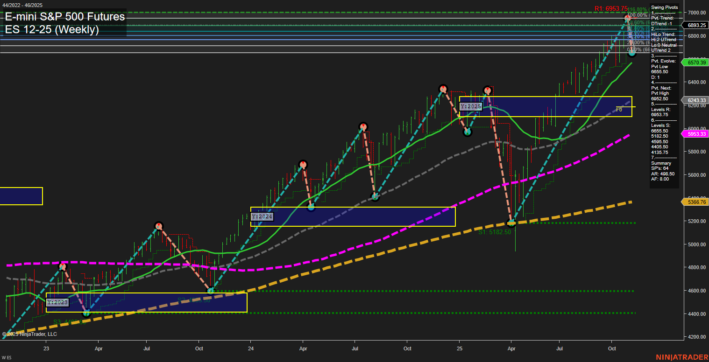Click the AR: 498.50 summary value
709x362 pixels.
663,174
